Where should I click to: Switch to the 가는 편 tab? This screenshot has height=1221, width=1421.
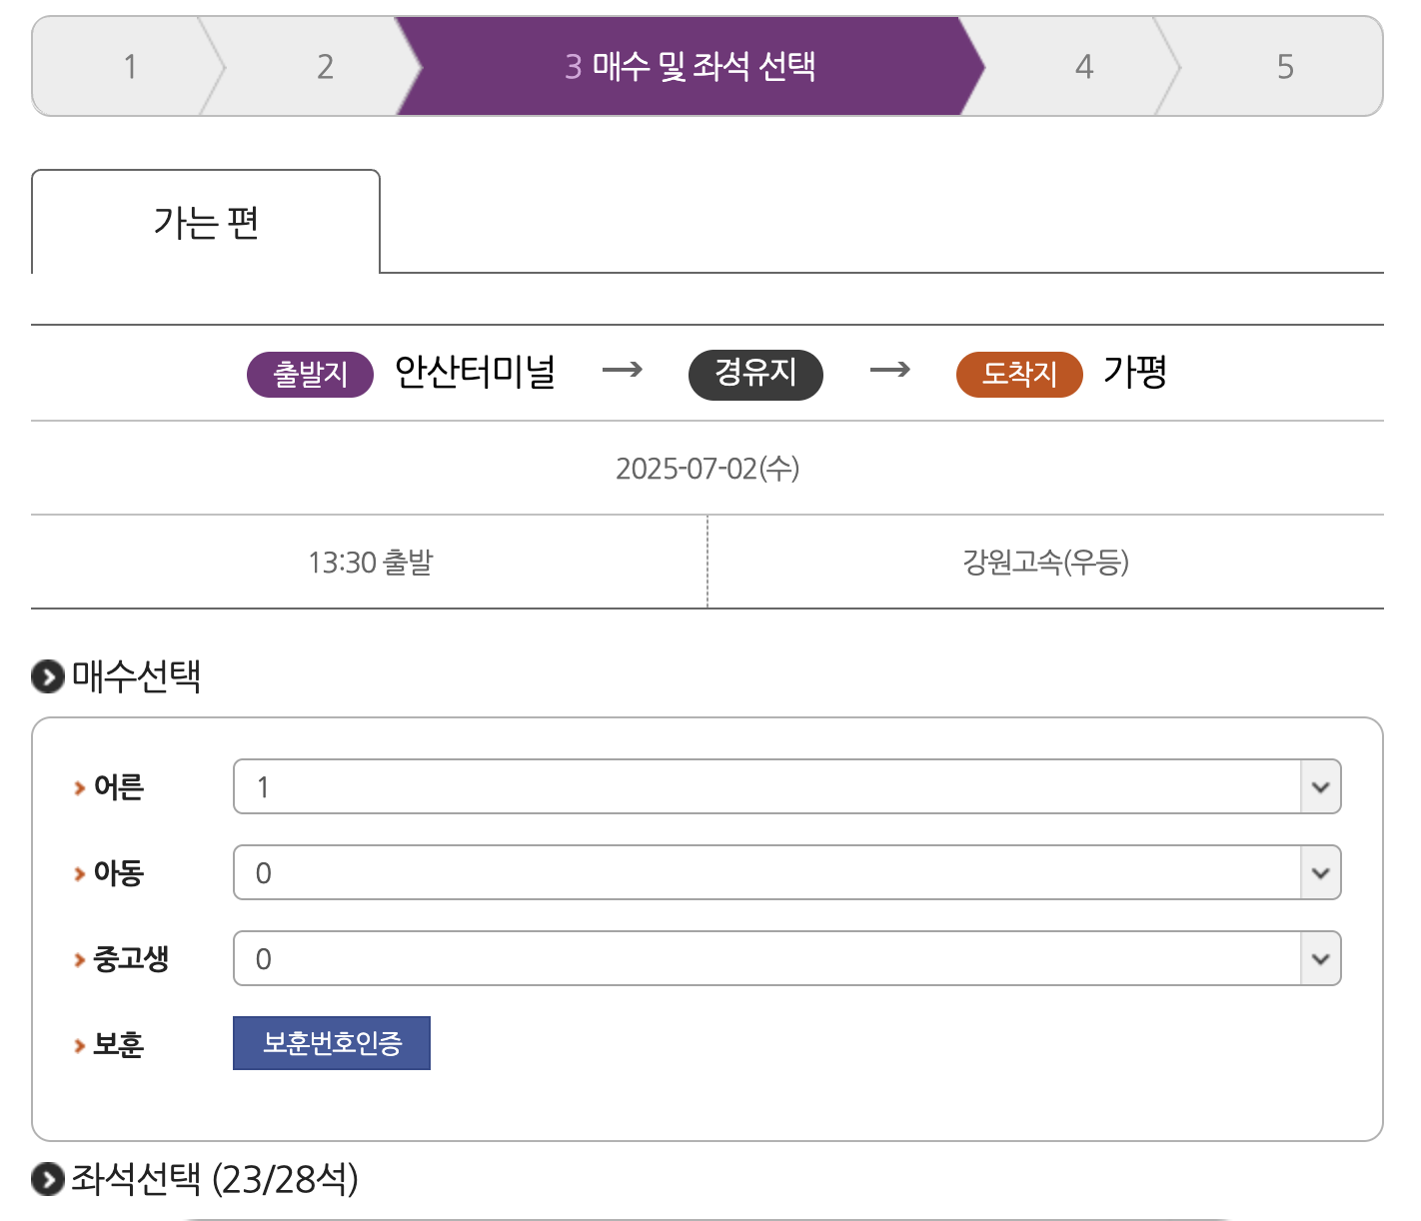click(x=206, y=222)
